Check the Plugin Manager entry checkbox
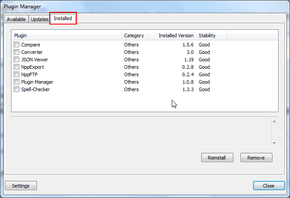 point(17,82)
